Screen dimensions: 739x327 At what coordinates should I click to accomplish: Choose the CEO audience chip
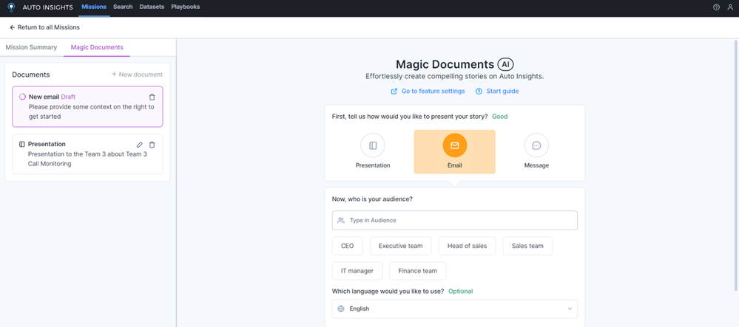point(348,246)
